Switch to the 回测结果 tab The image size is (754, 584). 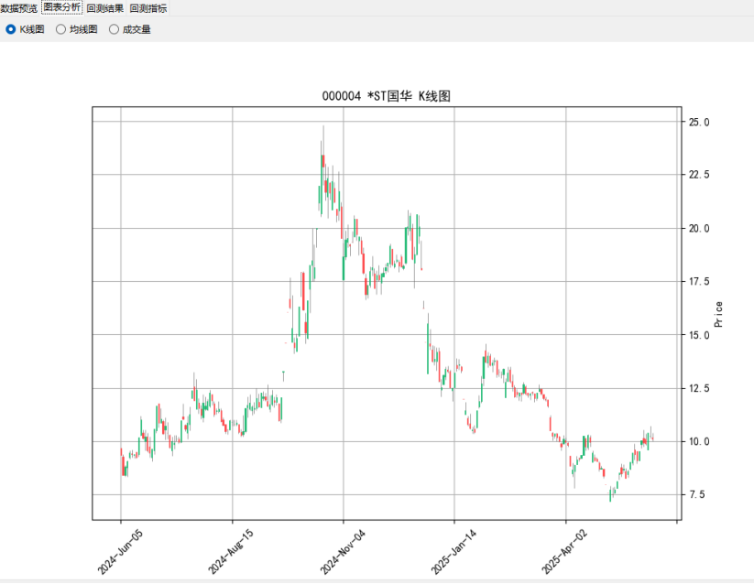coord(105,8)
